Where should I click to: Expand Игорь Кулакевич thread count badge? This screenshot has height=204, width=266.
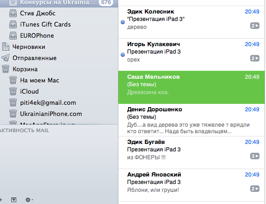pyautogui.click(x=255, y=58)
